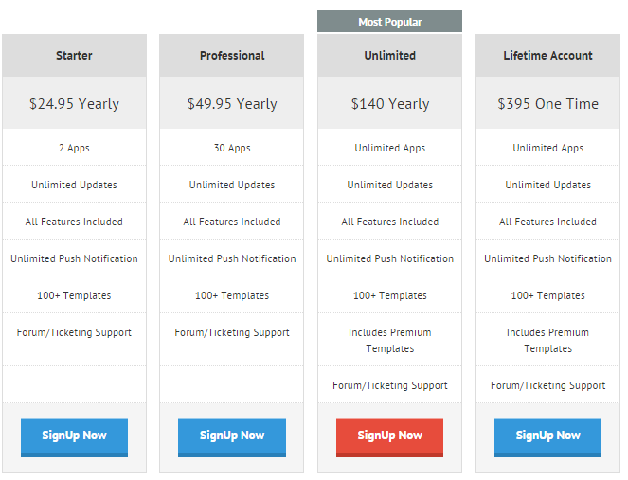The image size is (628, 480).
Task: Select the $49.95 Yearly price
Action: pos(232,104)
